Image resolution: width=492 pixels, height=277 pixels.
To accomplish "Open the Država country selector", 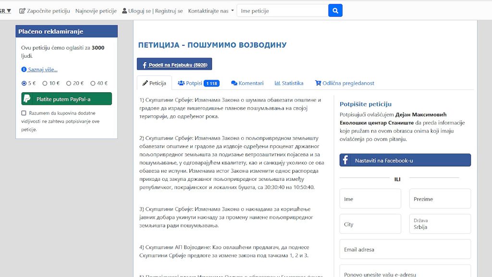I will click(x=440, y=224).
